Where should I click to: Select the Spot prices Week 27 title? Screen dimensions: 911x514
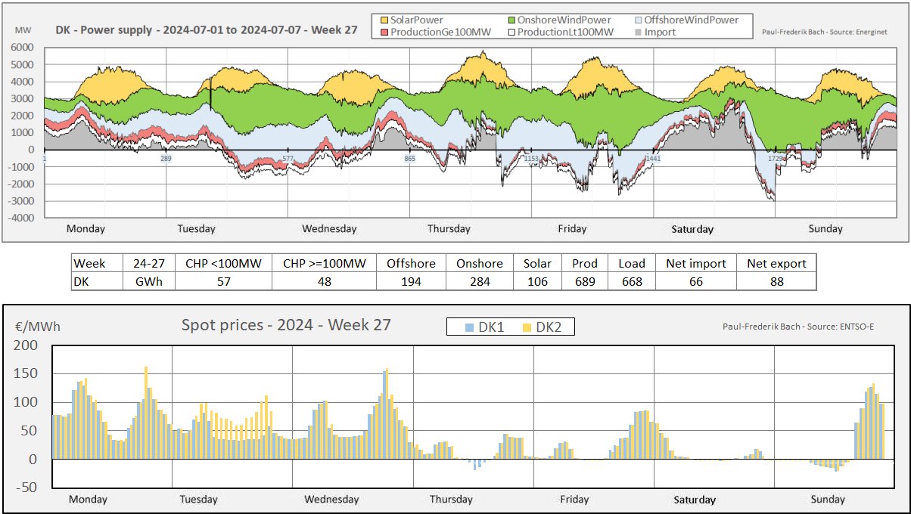pyautogui.click(x=286, y=325)
